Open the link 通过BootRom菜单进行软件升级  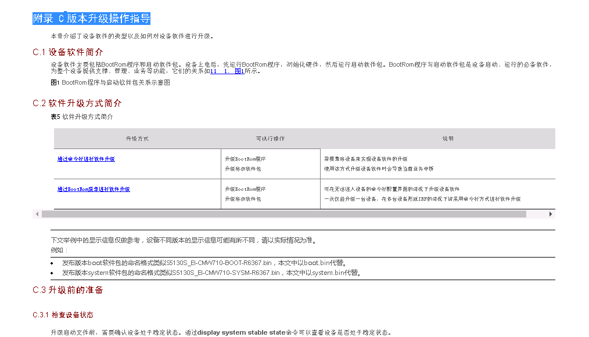[x=94, y=189]
